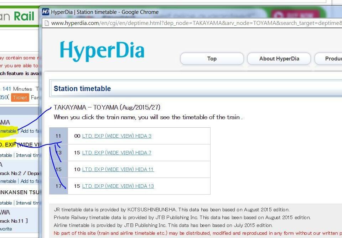Click the Station timetable section header

(82, 89)
